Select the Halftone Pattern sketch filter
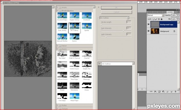 tap(62, 75)
